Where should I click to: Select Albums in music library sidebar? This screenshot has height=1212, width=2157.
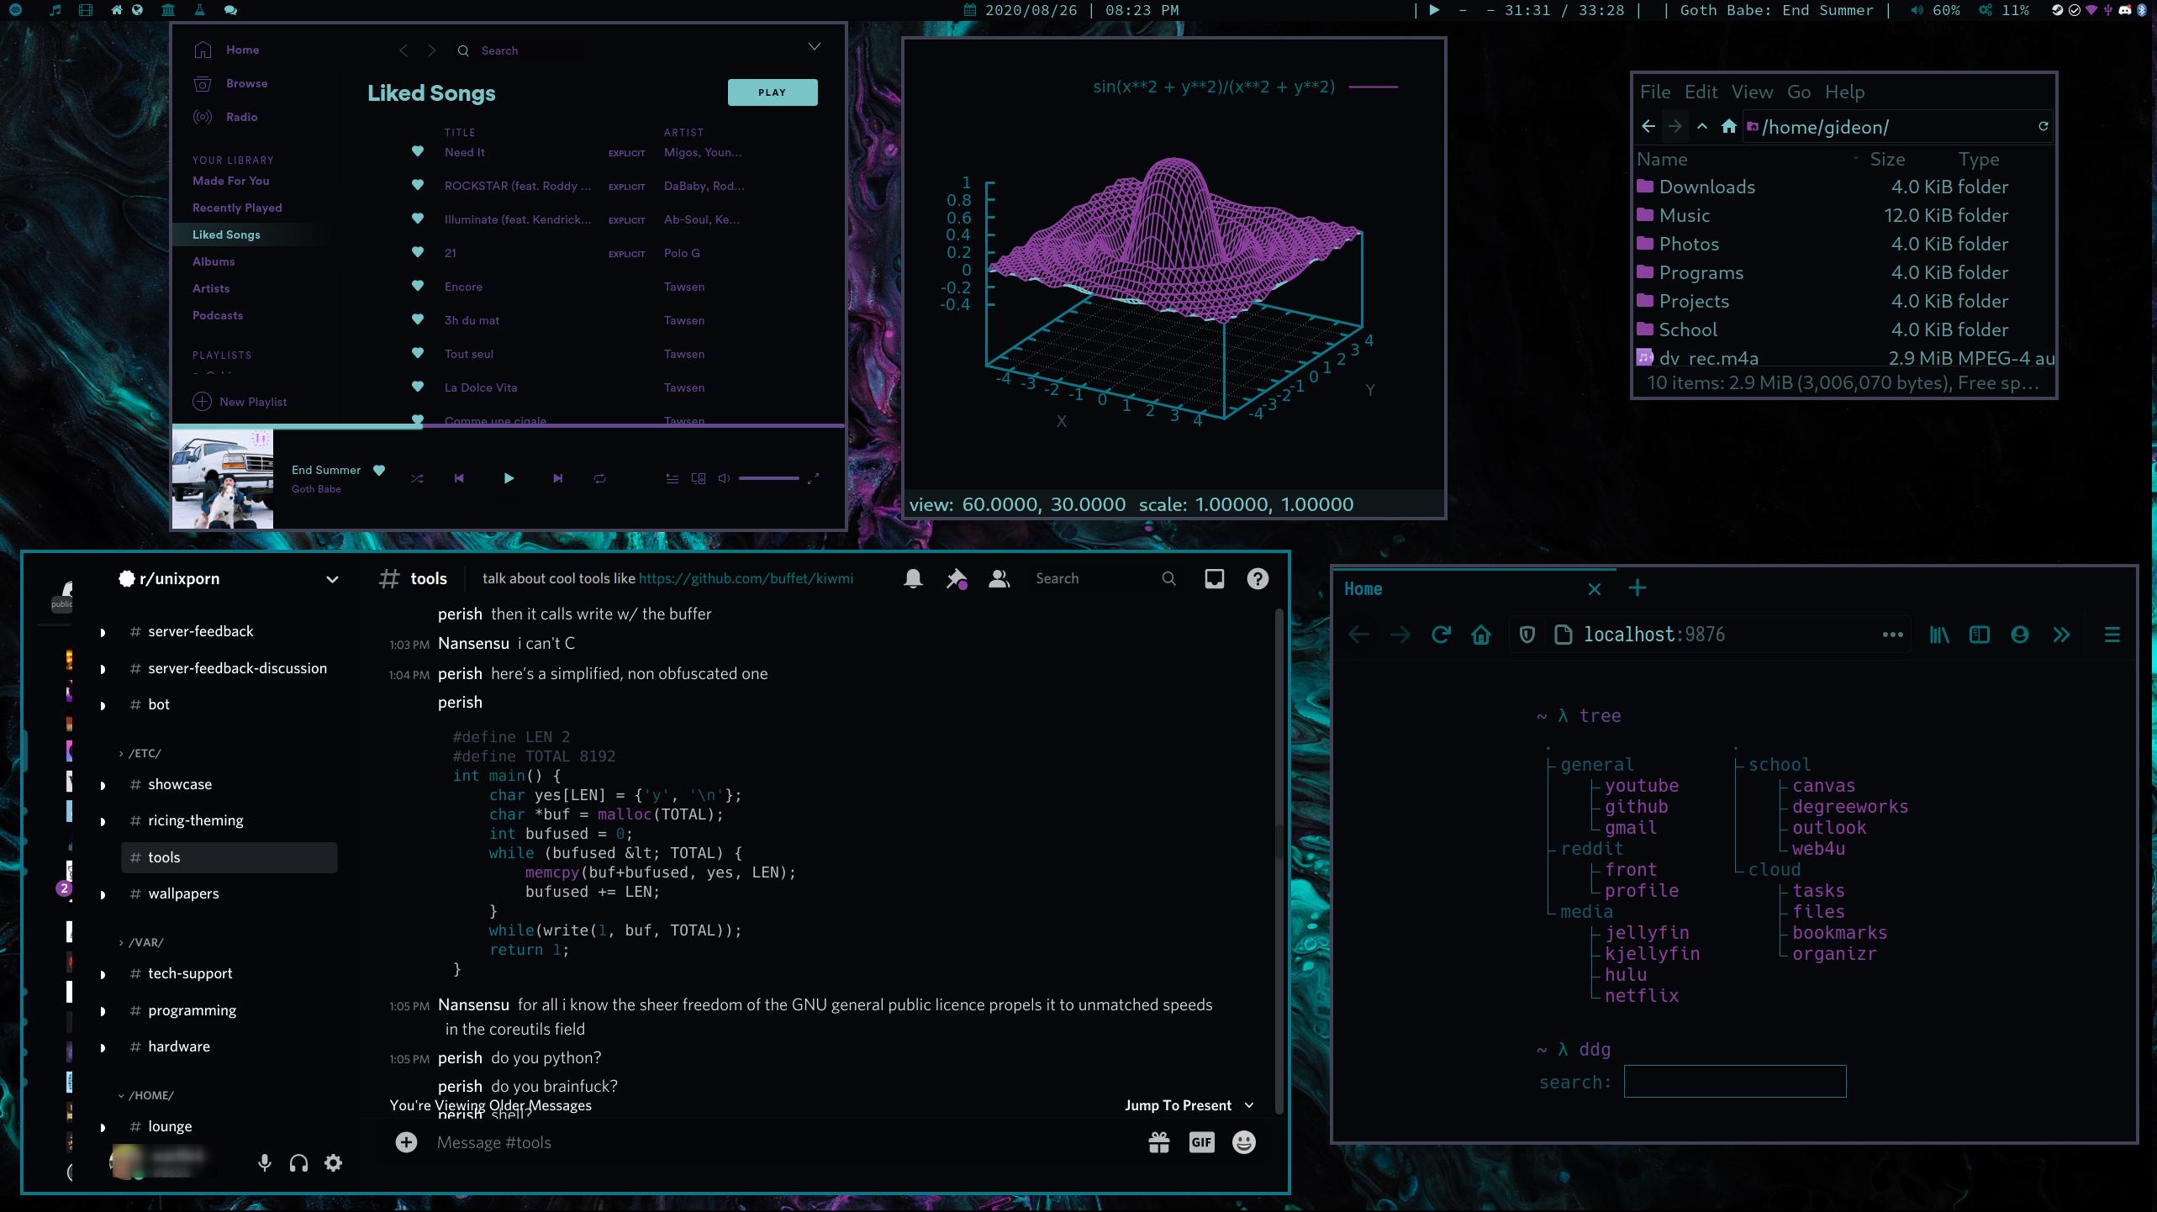pyautogui.click(x=214, y=261)
